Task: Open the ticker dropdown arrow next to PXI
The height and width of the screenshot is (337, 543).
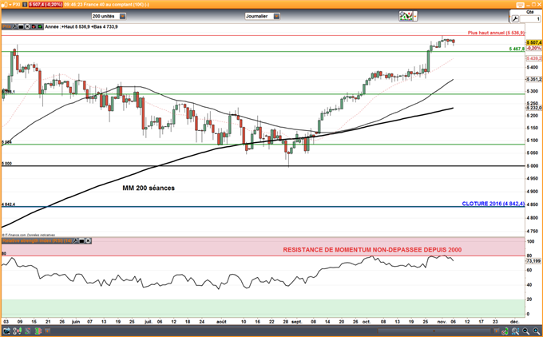Action: pyautogui.click(x=10, y=5)
